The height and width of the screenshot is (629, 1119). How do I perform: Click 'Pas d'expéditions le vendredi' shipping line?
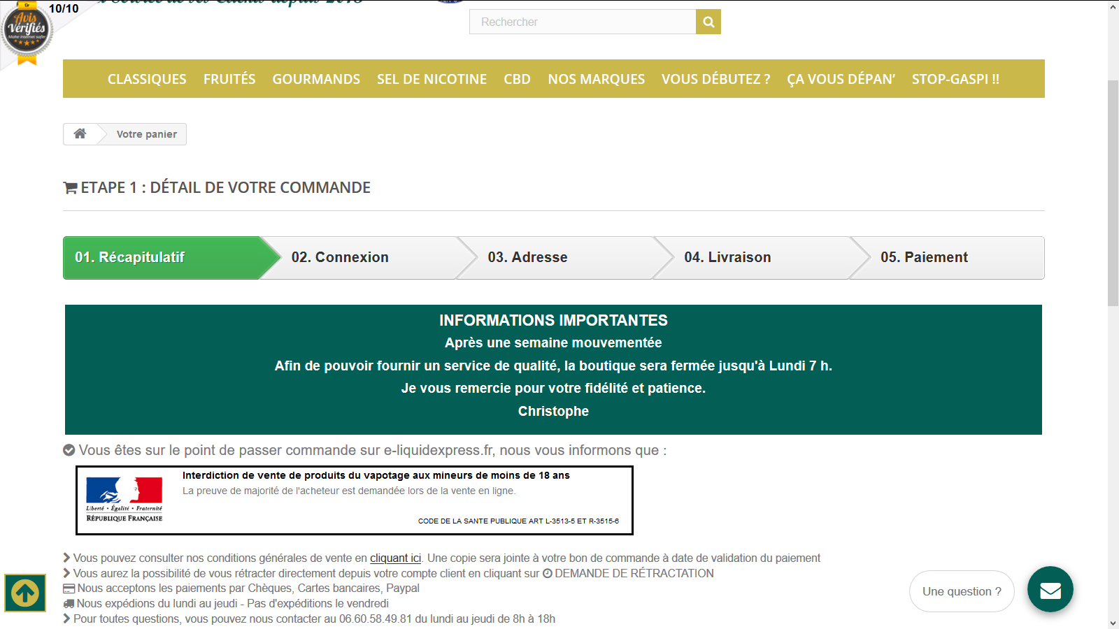click(318, 604)
